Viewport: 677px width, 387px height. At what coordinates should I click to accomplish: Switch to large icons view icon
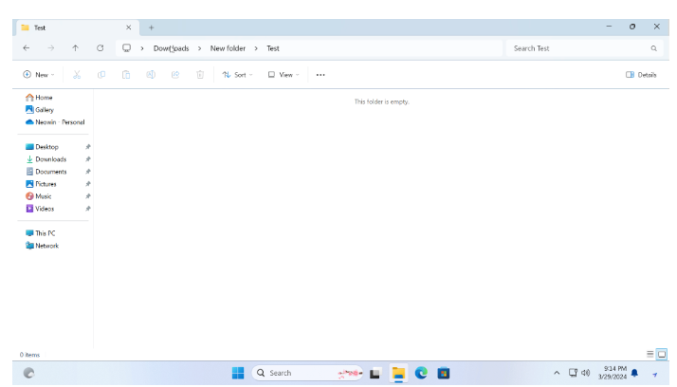[662, 354]
